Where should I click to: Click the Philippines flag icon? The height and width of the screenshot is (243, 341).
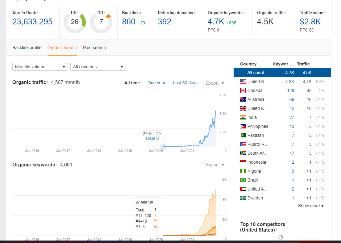(243, 126)
